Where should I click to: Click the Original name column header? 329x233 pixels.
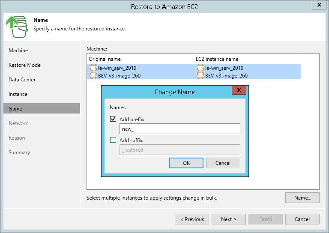[141, 59]
